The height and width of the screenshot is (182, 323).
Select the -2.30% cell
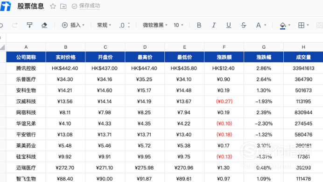pos(264,123)
